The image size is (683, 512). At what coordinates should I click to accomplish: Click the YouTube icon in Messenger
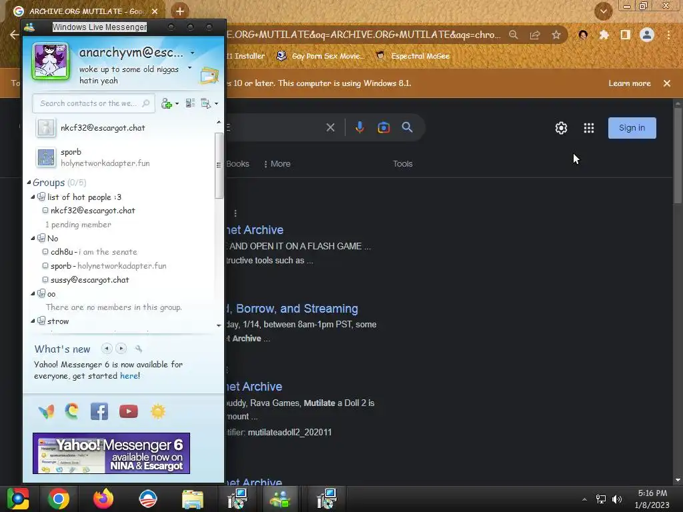click(x=129, y=411)
